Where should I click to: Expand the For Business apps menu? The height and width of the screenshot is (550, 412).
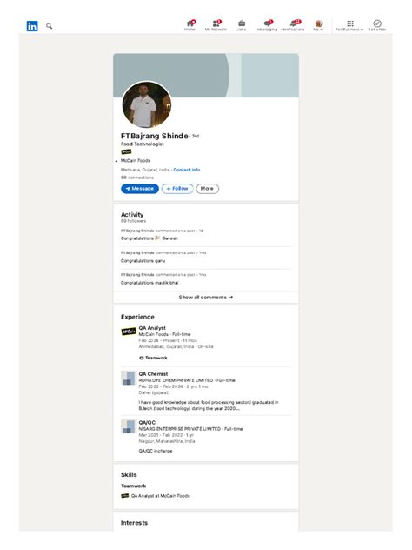point(349,25)
